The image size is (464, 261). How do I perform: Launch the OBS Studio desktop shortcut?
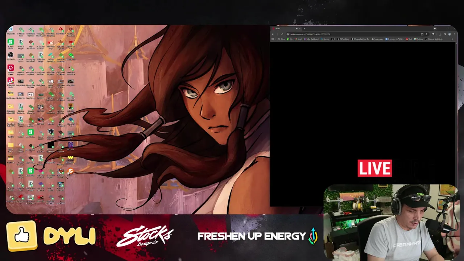click(x=11, y=56)
